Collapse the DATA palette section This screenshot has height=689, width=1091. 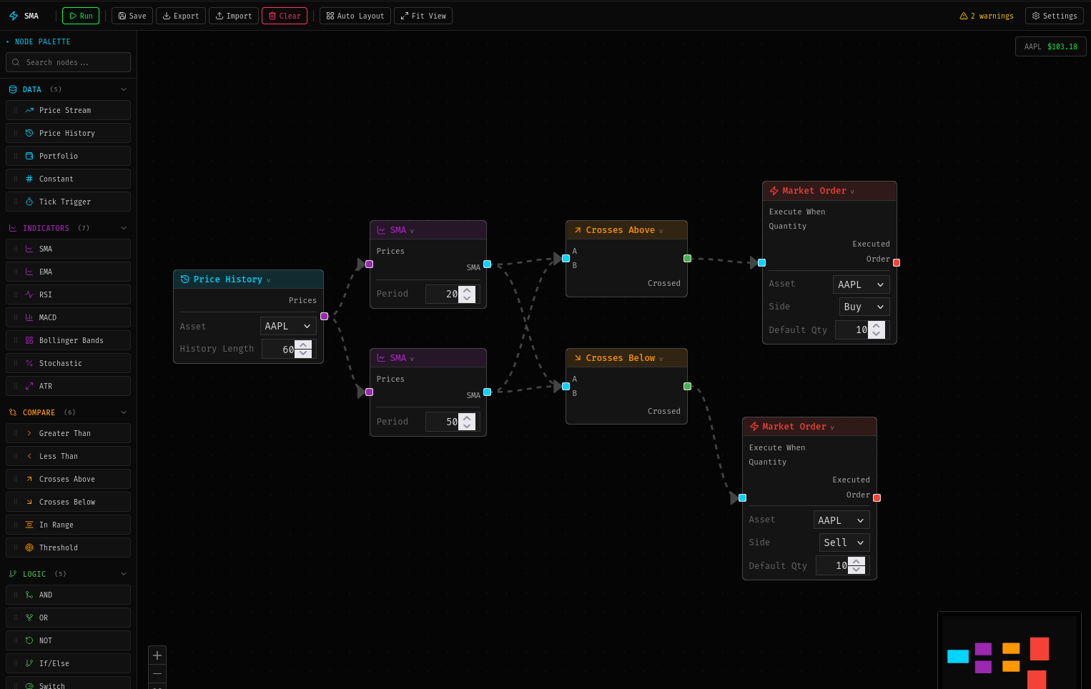pyautogui.click(x=124, y=89)
